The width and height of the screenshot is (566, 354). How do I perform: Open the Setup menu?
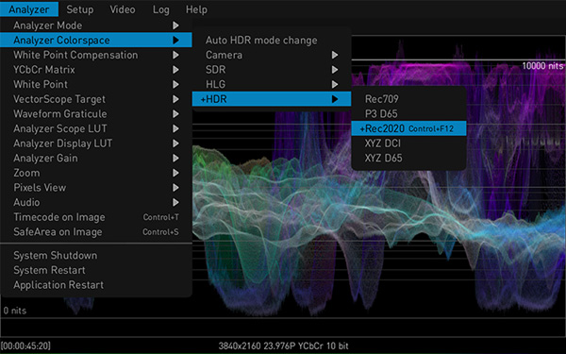point(80,9)
